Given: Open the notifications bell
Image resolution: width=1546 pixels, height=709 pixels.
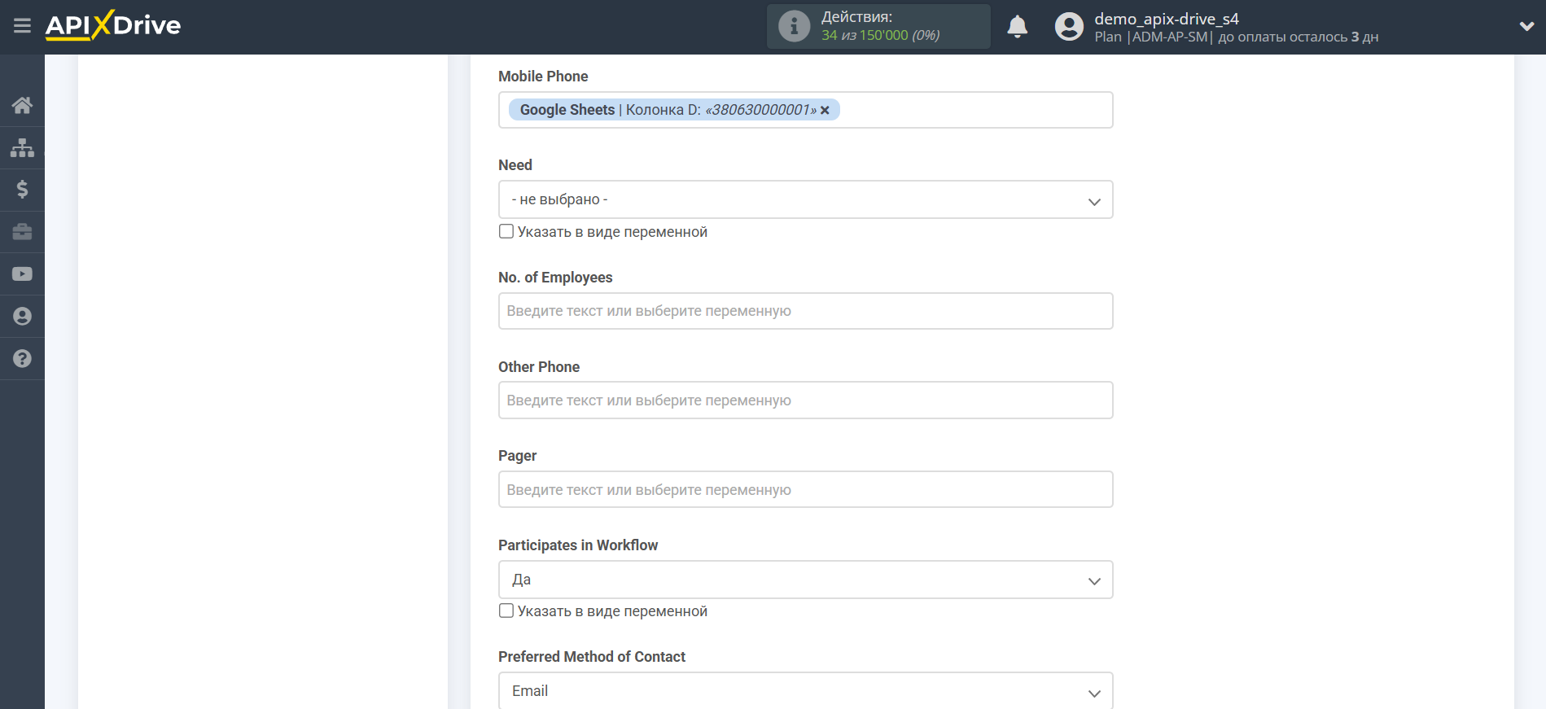Looking at the screenshot, I should coord(1017,27).
